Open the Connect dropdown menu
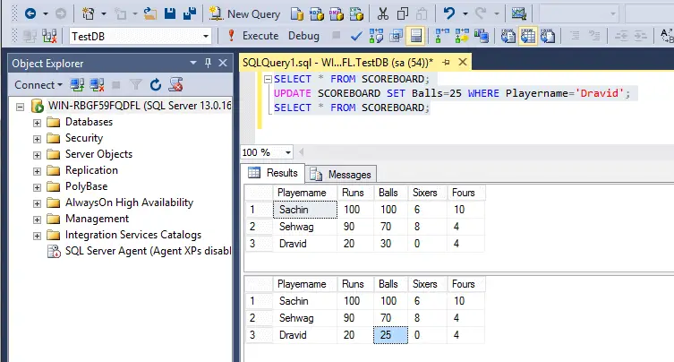 point(38,85)
